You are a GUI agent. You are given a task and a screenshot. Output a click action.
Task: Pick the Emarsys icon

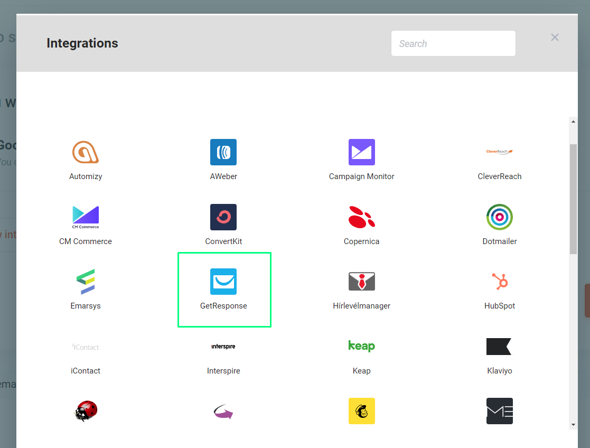coord(86,282)
